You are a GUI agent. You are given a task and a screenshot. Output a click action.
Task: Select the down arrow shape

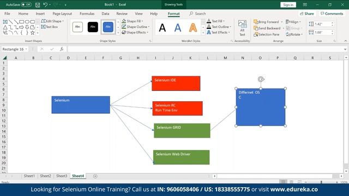(x=27, y=27)
